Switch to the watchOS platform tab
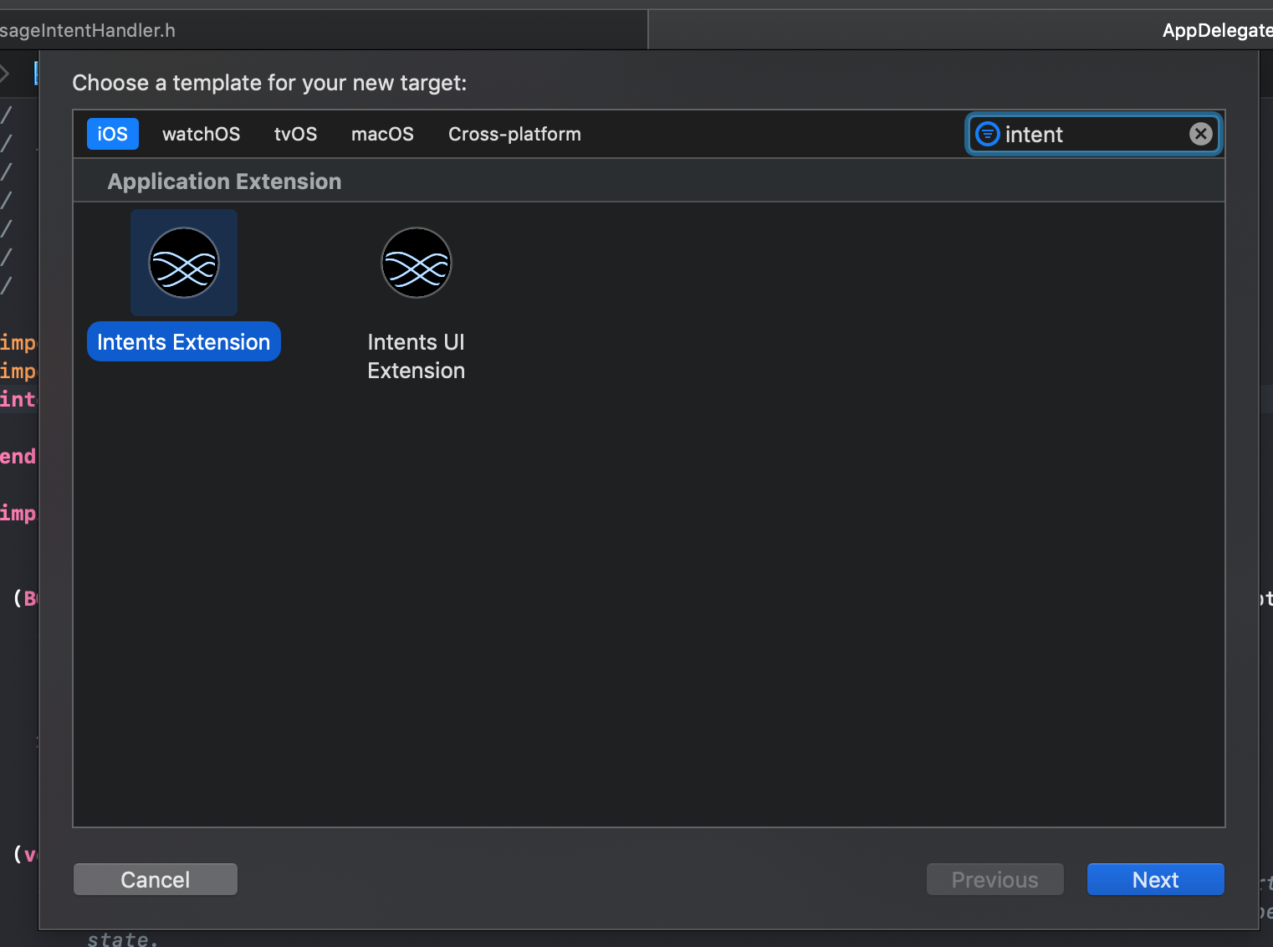This screenshot has height=947, width=1273. (202, 134)
